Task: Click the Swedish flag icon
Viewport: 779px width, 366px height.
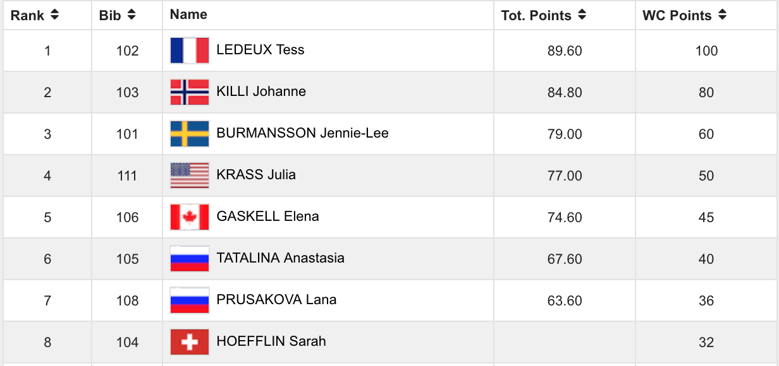Action: point(190,134)
